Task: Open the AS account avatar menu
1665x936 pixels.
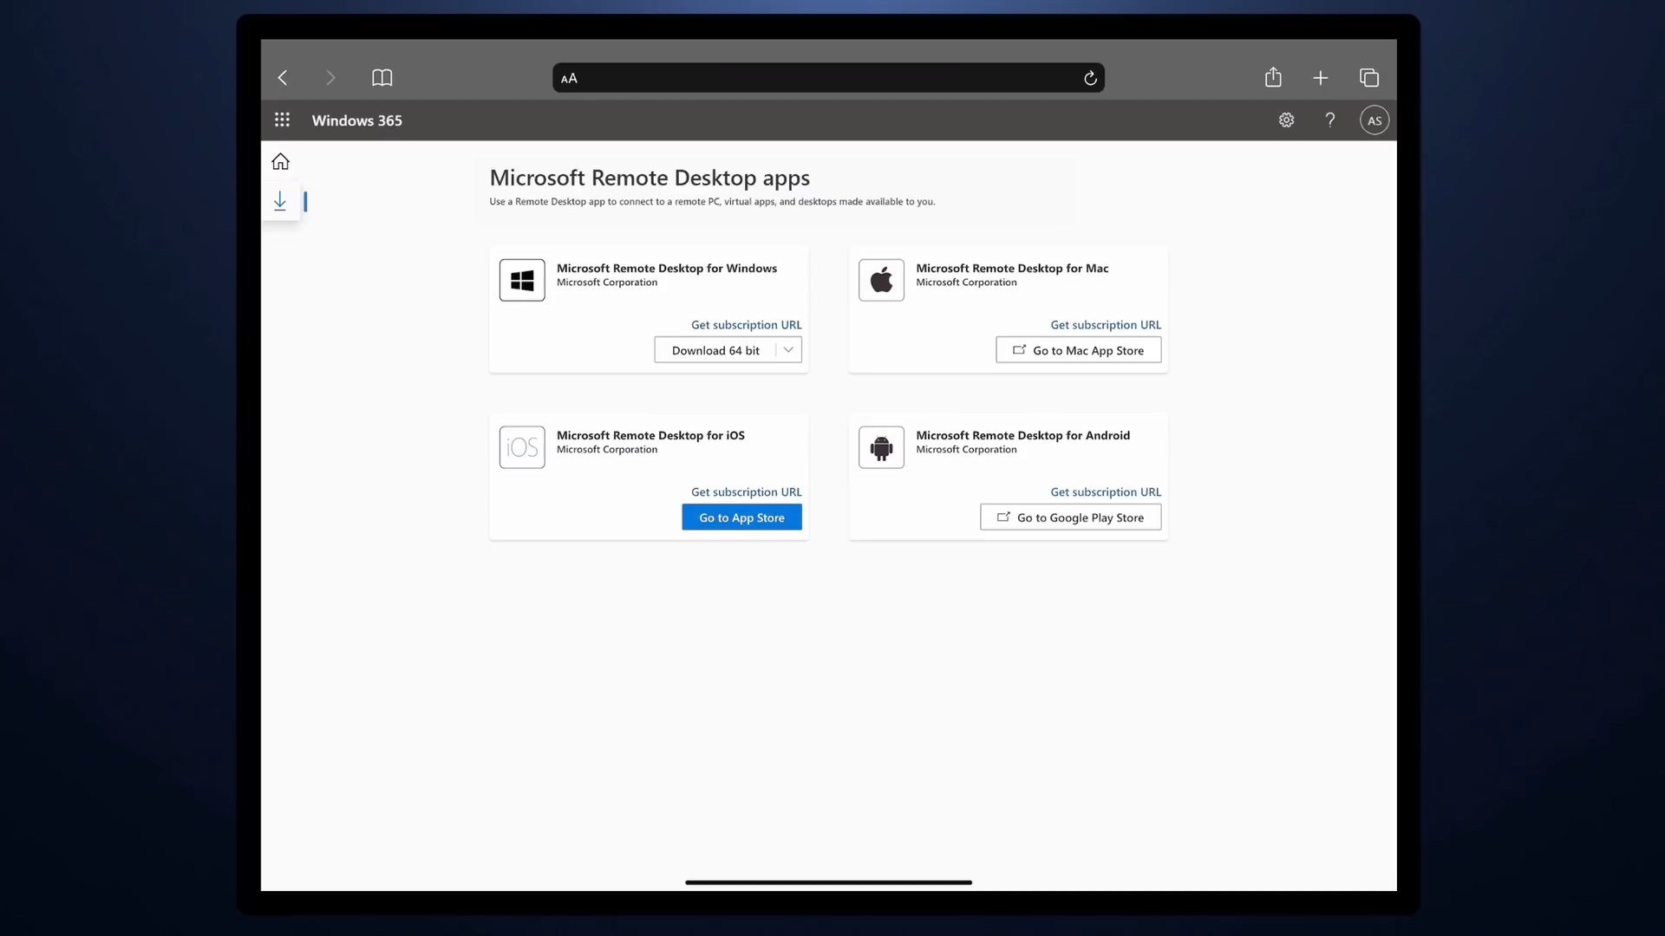Action: click(x=1374, y=120)
